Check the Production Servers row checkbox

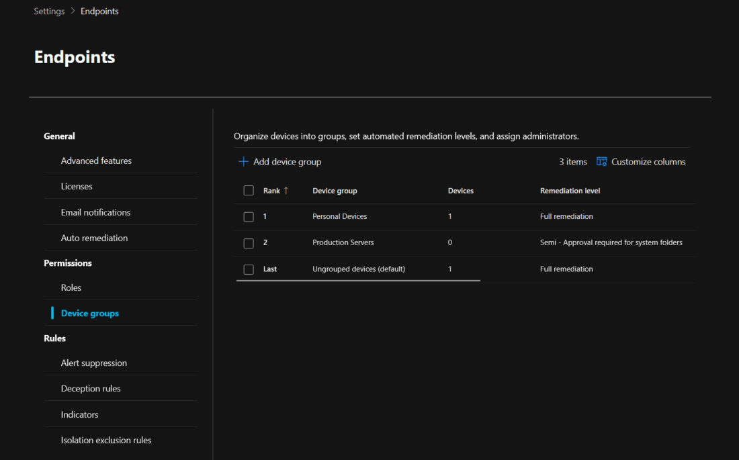click(249, 243)
